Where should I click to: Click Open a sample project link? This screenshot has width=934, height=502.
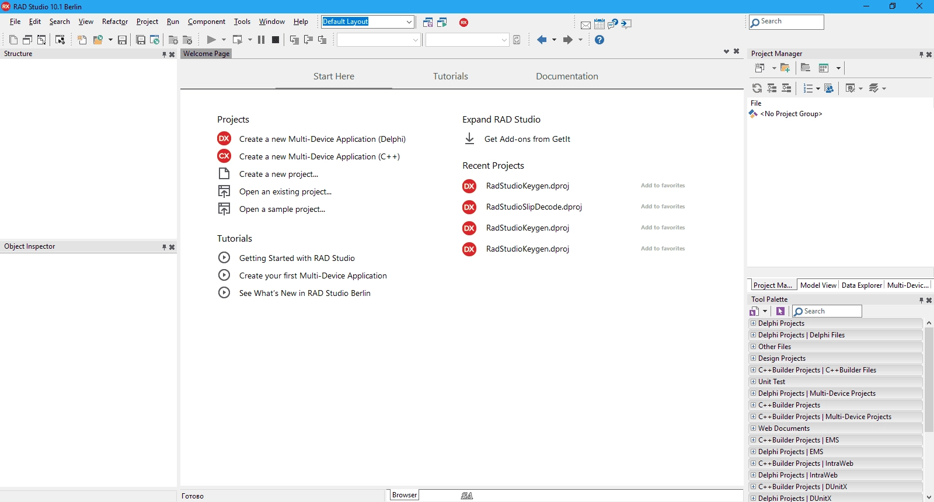click(x=282, y=209)
